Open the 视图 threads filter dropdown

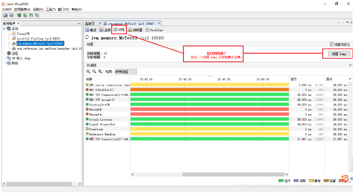point(126,72)
